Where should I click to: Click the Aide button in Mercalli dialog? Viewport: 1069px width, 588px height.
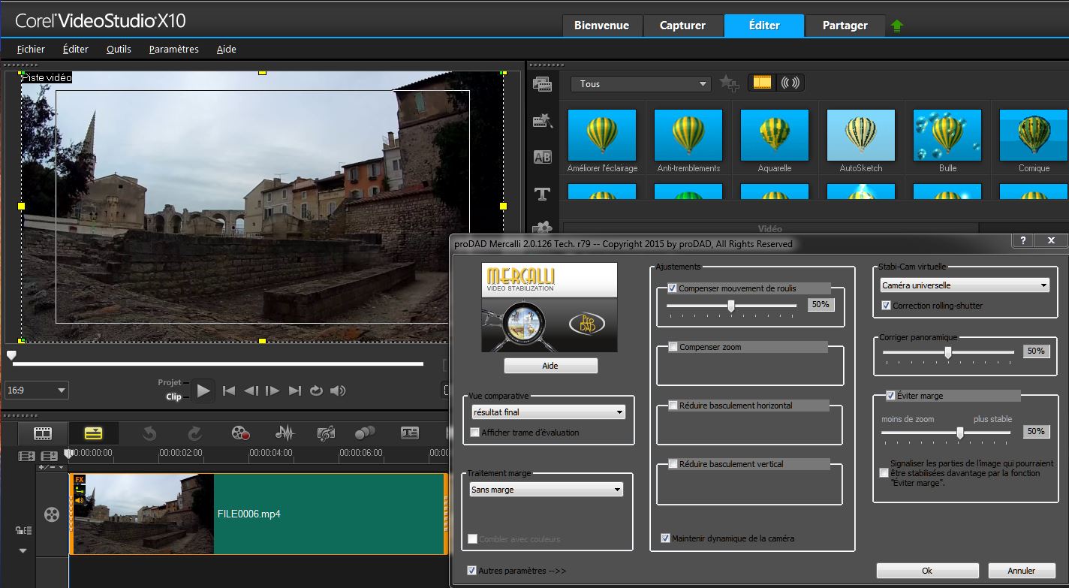point(551,366)
